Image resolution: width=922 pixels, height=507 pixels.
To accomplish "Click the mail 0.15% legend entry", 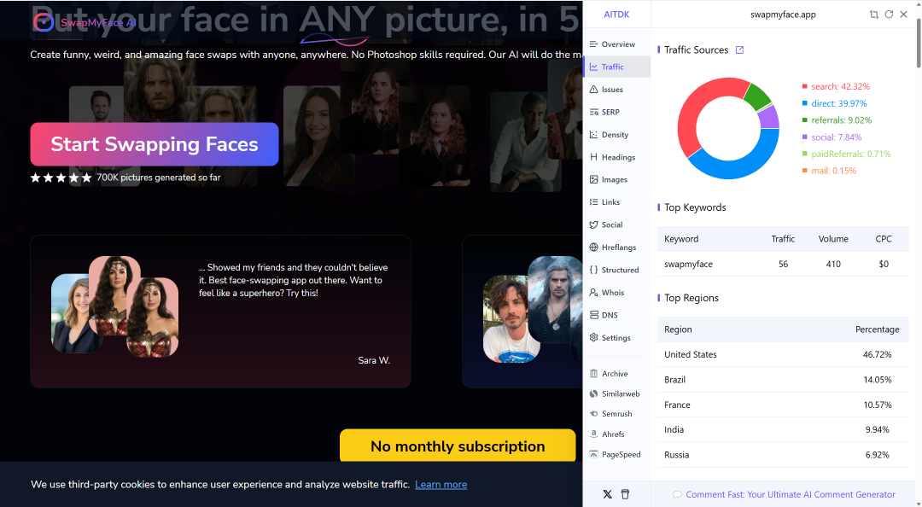I will [829, 171].
